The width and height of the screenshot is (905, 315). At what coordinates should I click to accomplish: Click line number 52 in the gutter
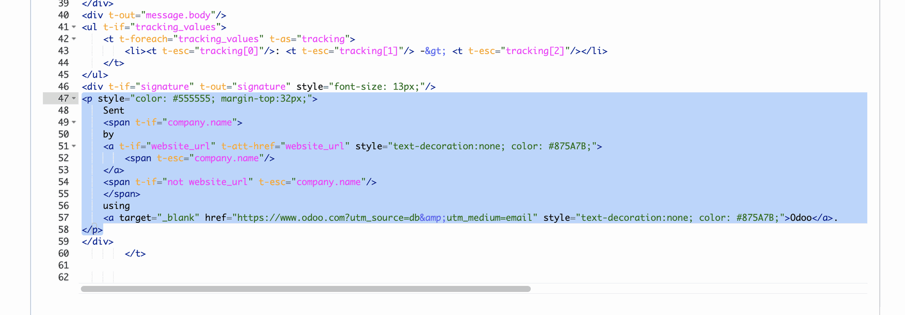[x=64, y=158]
